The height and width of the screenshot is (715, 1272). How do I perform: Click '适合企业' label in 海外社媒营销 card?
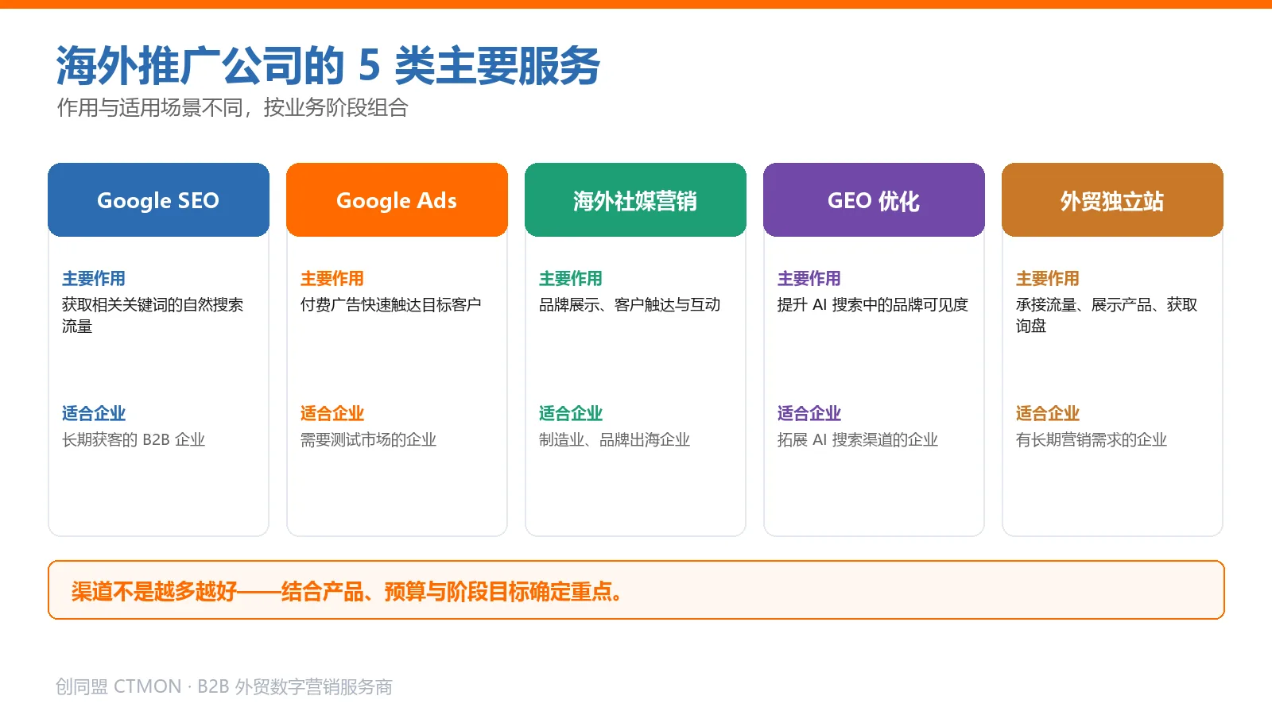[571, 414]
